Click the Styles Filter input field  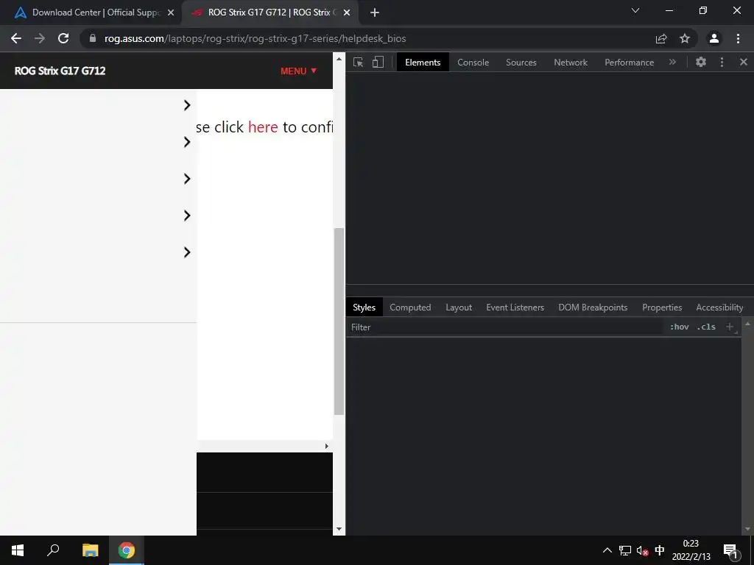coord(505,327)
